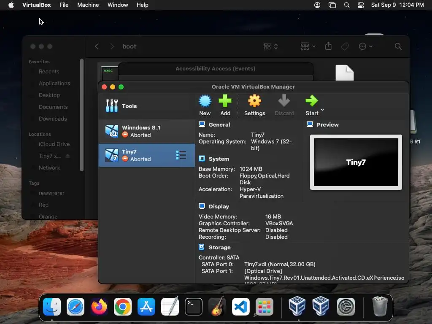
Task: Open the Display section header
Action: [x=219, y=206]
